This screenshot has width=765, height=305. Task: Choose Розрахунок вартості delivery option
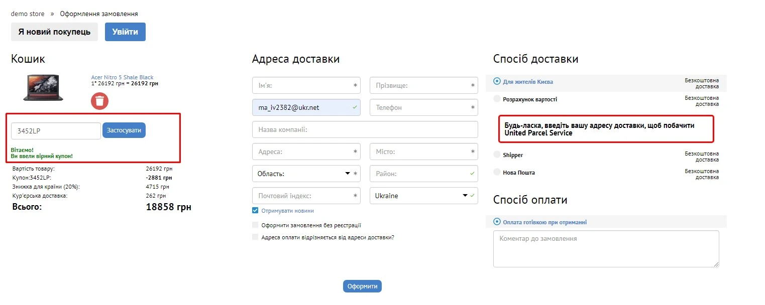496,99
